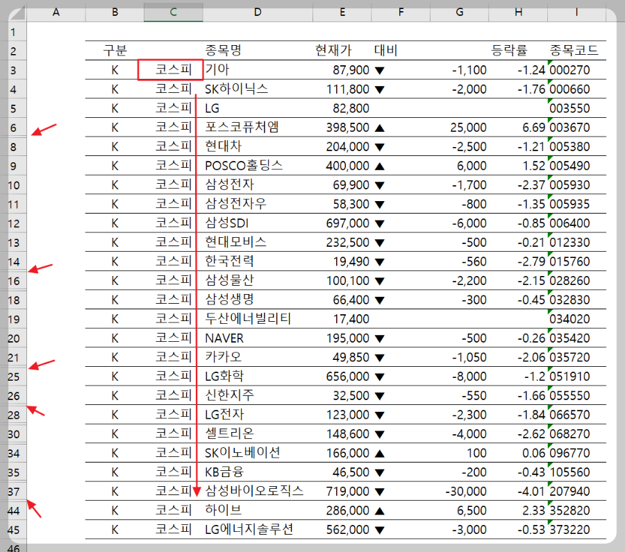Select the 삼성바이오로직스 cell
Image resolution: width=625 pixels, height=552 pixels.
click(x=258, y=491)
